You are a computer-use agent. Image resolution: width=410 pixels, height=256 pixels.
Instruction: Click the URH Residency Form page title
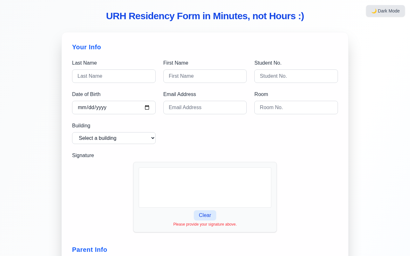click(x=205, y=16)
